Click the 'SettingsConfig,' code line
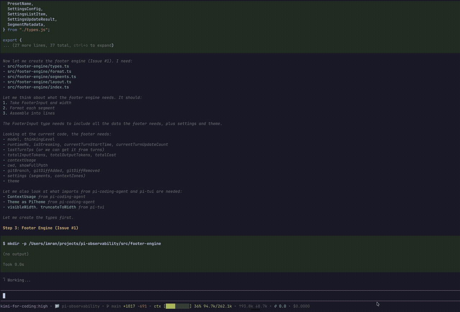This screenshot has width=460, height=312. click(x=25, y=9)
